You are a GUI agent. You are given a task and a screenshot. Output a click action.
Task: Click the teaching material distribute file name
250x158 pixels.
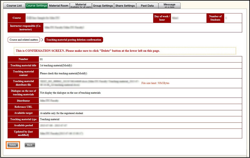tap(89, 83)
